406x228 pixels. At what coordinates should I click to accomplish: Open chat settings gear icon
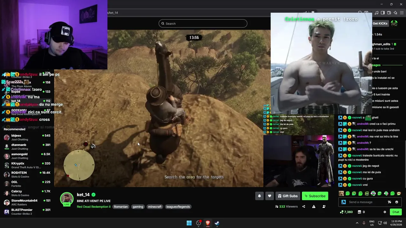click(x=385, y=212)
